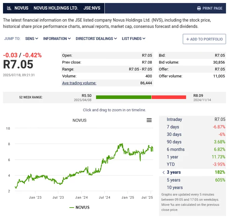
Task: Click the NOVUS chart title
Action: tap(79, 120)
